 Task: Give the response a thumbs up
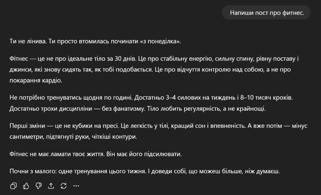(26, 186)
